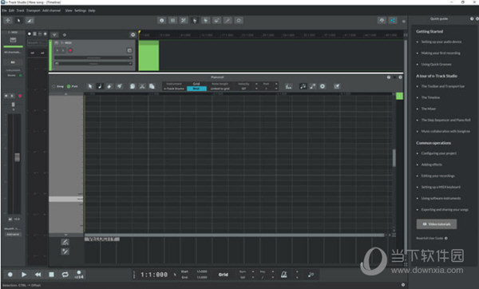Open 'Using Quick Grooves' guide link
Viewport: 479px width, 289px height.
[x=436, y=65]
